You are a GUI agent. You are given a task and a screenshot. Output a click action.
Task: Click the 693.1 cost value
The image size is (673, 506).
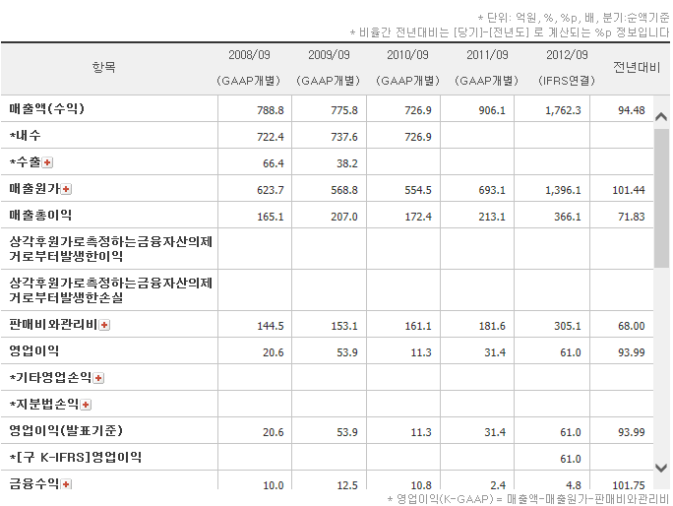492,190
